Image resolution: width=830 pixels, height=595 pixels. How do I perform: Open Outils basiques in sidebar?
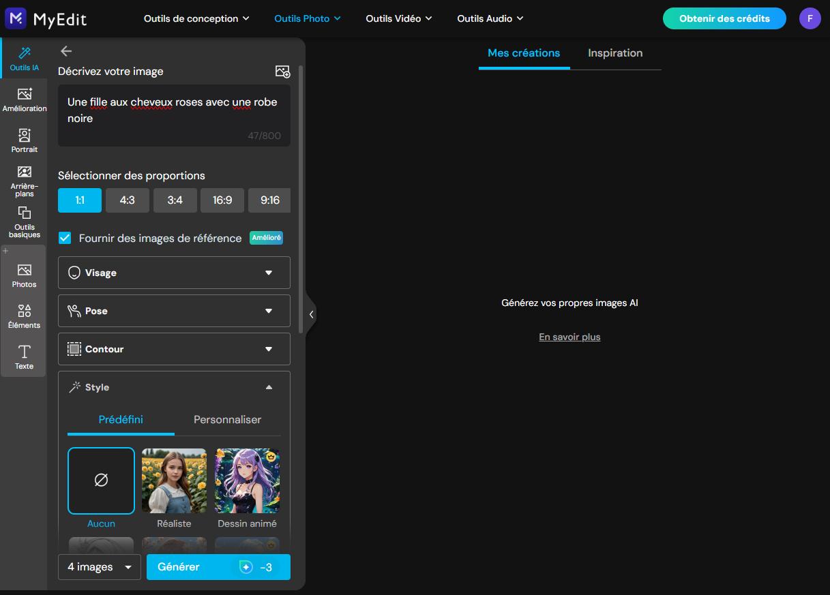pyautogui.click(x=25, y=222)
